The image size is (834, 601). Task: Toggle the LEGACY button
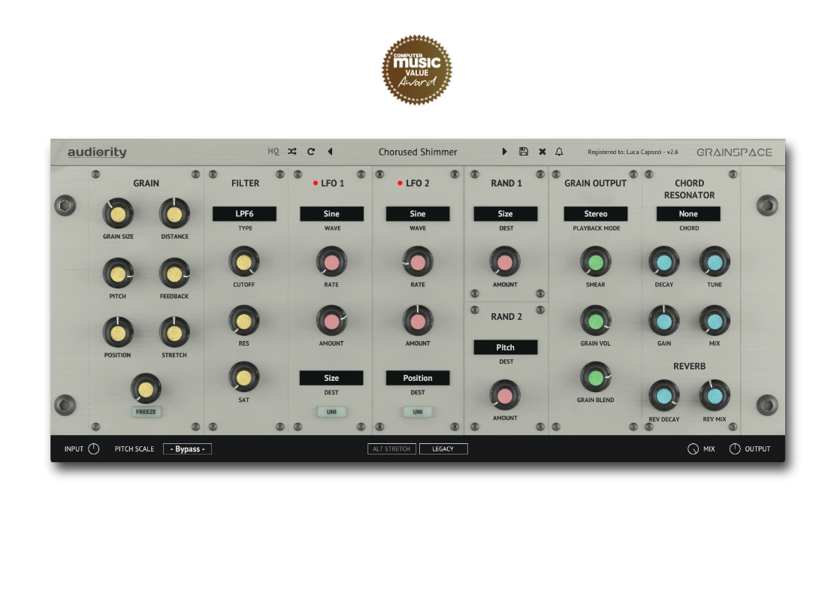click(x=443, y=449)
